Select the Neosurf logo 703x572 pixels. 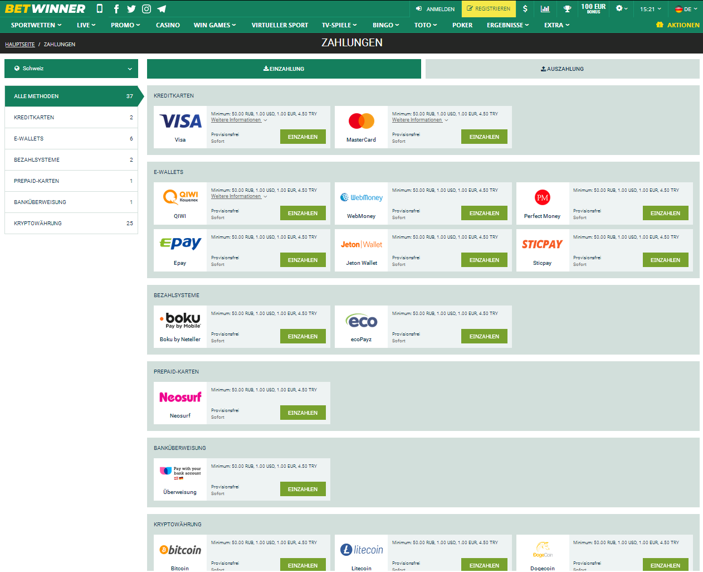(x=180, y=397)
